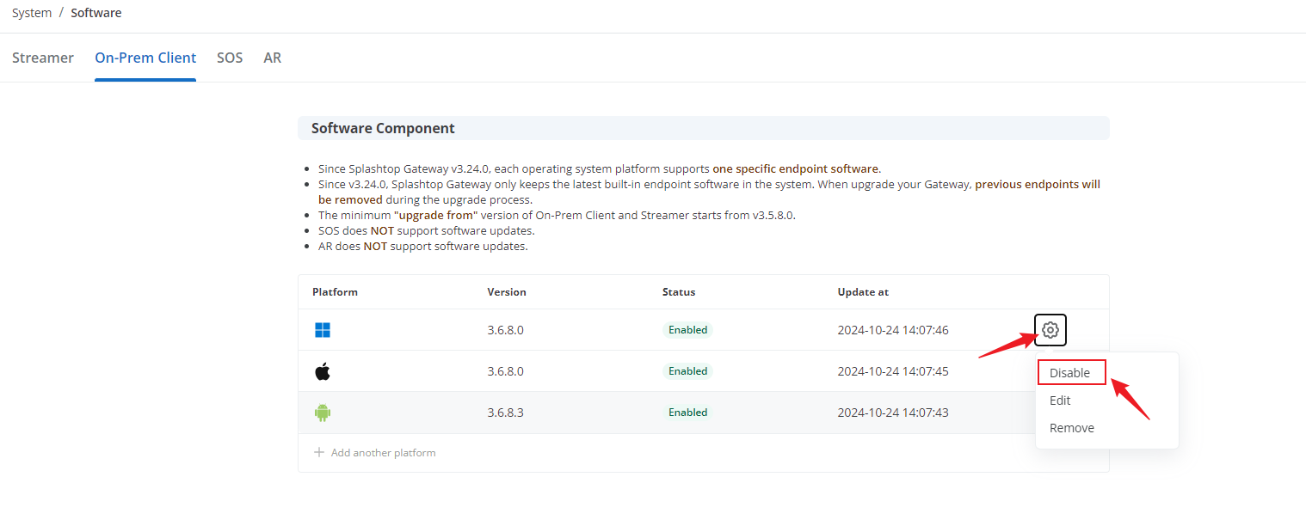This screenshot has width=1306, height=532.
Task: Click version 3.6.8.0 in the Windows row
Action: (x=506, y=330)
